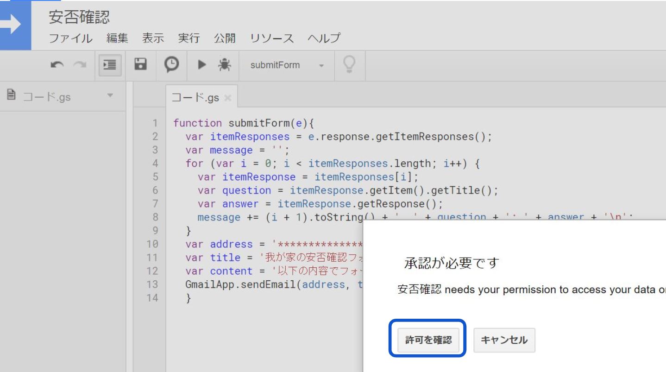Expand the コード.gs file options arrow
666x372 pixels.
(110, 95)
